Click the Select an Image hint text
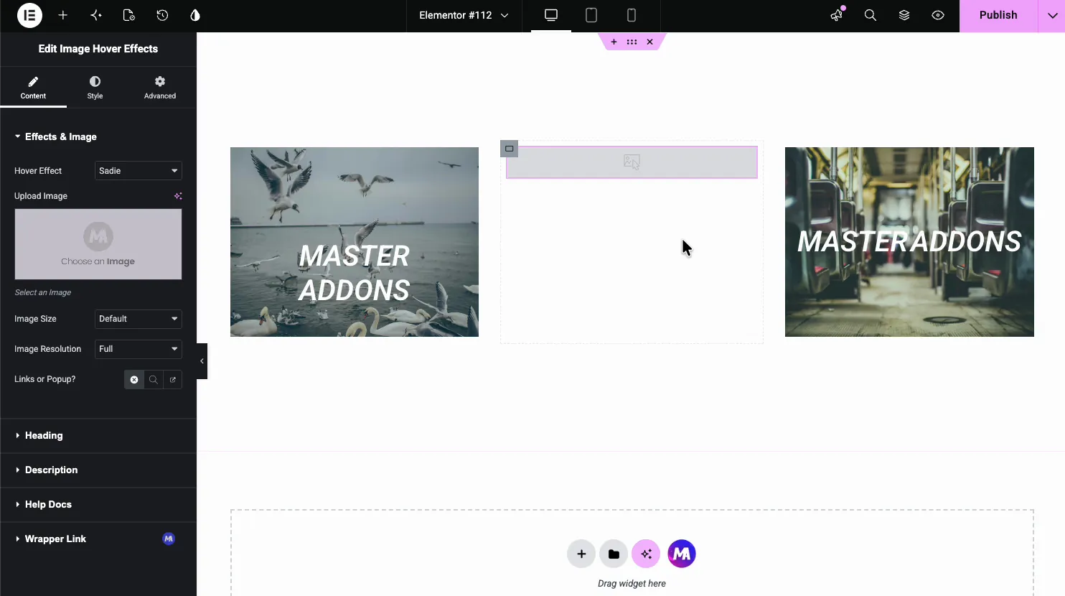 pos(43,292)
